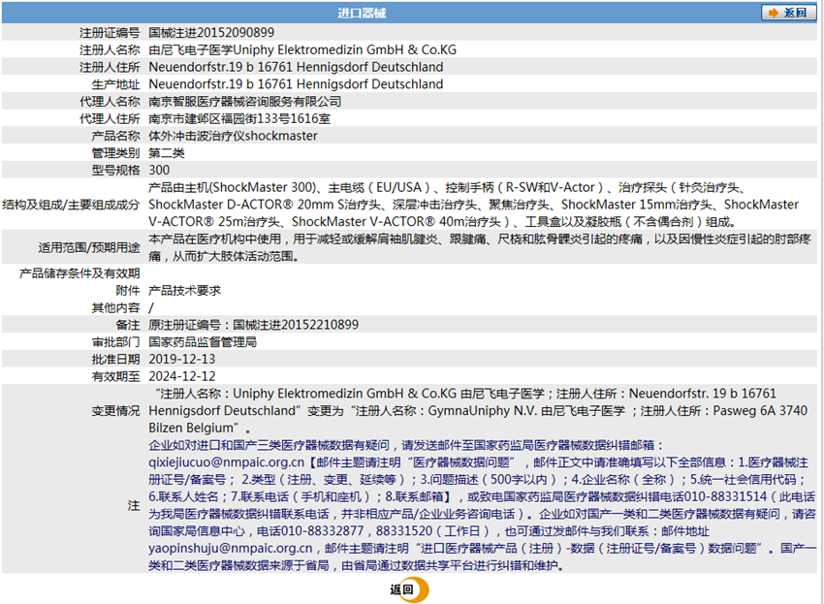
Task: Click email address yaopinshuju@nmpaic.org.cn
Action: [x=230, y=549]
